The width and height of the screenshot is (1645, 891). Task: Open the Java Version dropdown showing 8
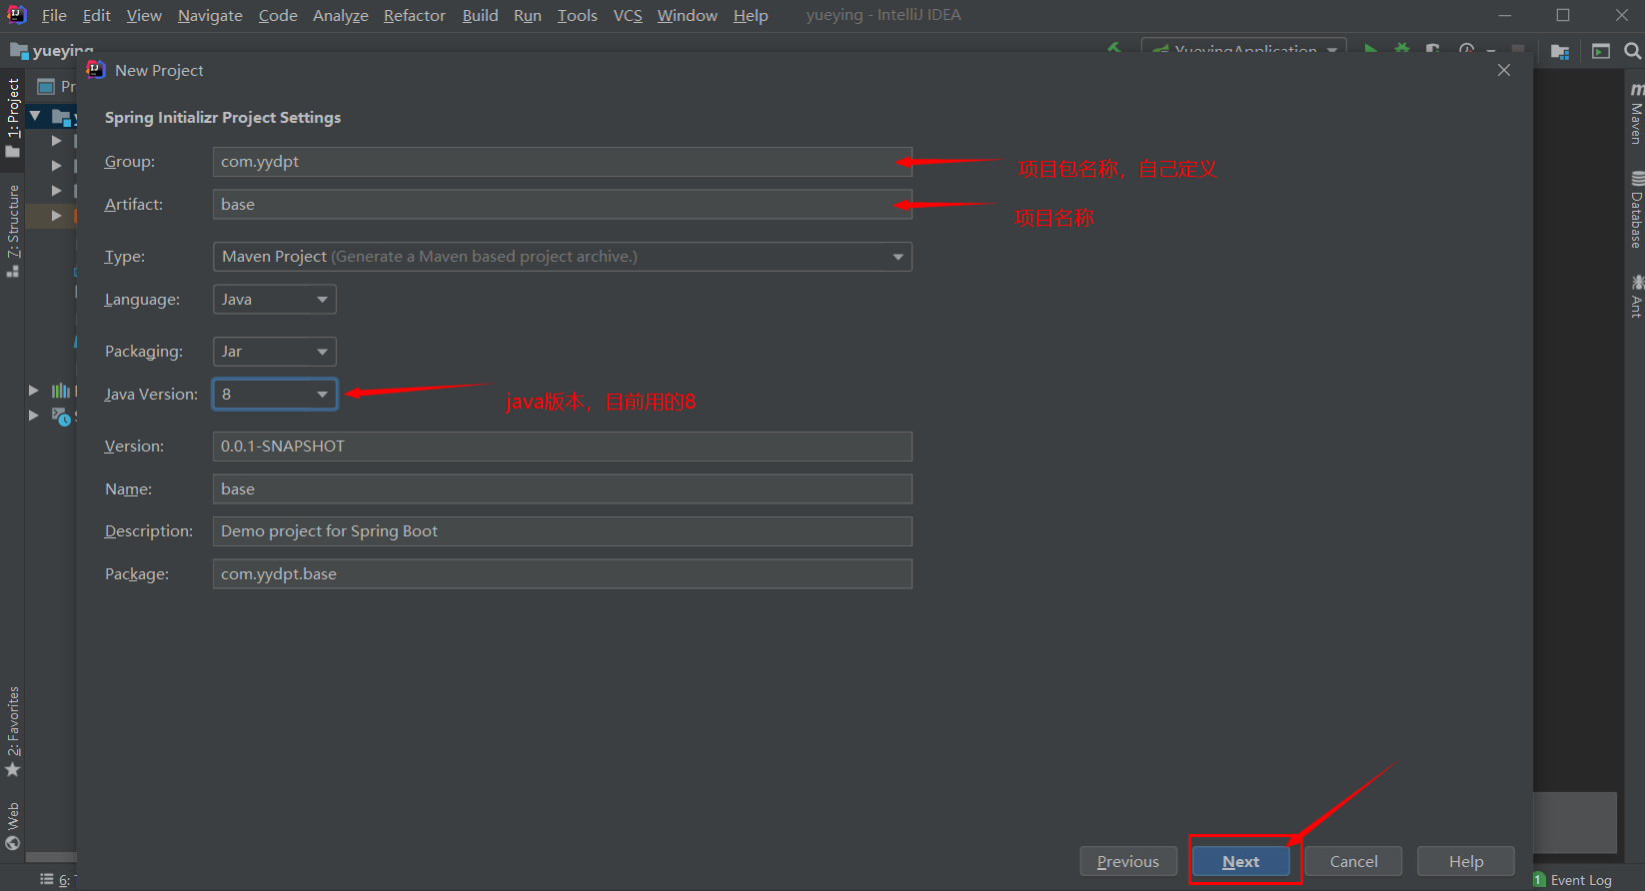[275, 395]
